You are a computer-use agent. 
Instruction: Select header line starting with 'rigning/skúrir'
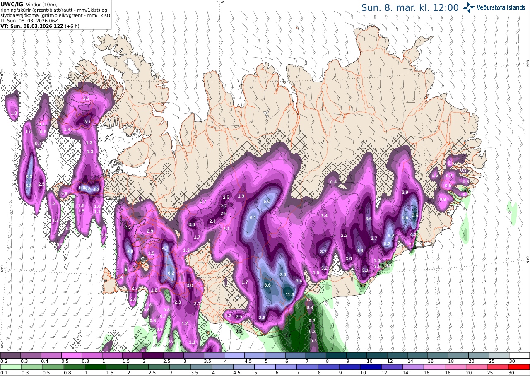point(54,10)
